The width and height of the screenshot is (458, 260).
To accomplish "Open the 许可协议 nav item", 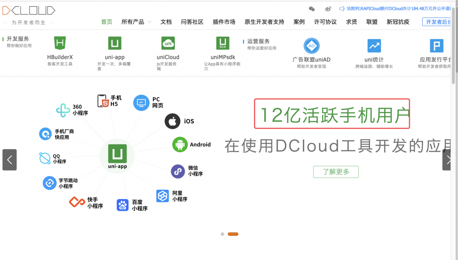I will point(326,22).
